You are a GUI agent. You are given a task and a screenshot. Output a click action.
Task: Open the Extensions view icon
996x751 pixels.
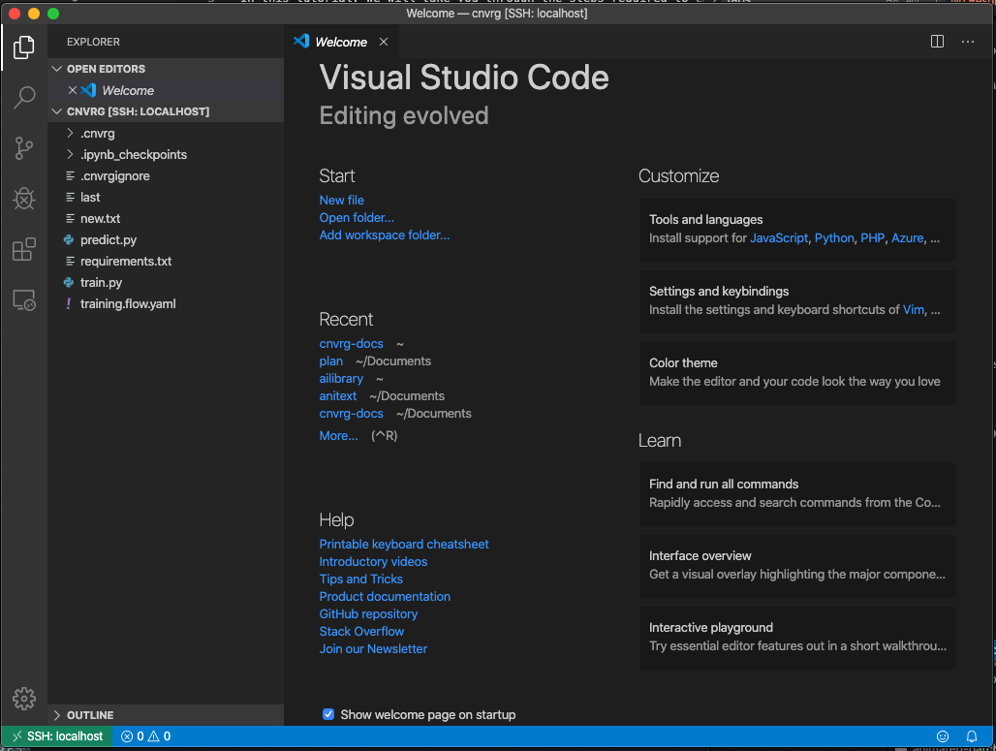(x=24, y=249)
